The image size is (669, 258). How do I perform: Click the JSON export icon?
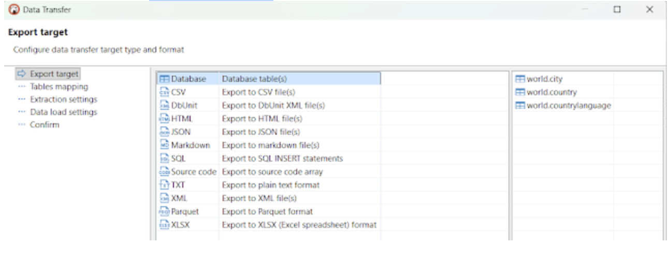164,132
